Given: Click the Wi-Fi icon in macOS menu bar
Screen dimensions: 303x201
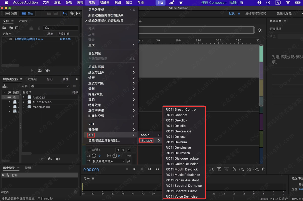Looking at the screenshot, I should tap(288, 3).
